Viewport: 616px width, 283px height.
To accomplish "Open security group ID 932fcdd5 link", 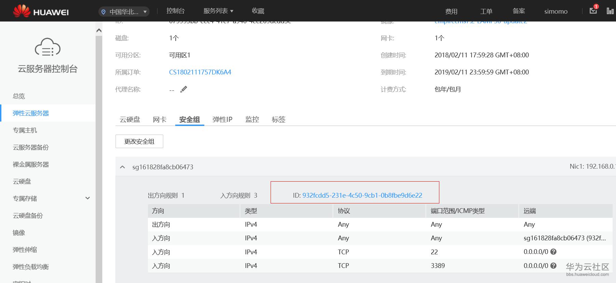I will [x=362, y=195].
